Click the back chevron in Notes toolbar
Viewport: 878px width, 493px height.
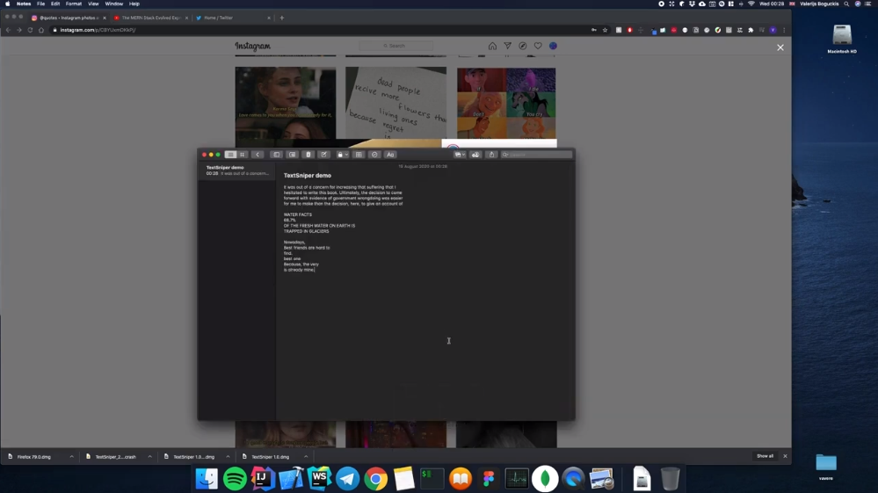[258, 155]
